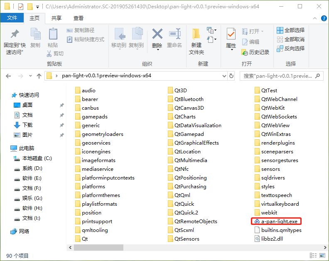329x261 pixels.
Task: Select 网络 Network in the sidebar
Action: (x=20, y=231)
